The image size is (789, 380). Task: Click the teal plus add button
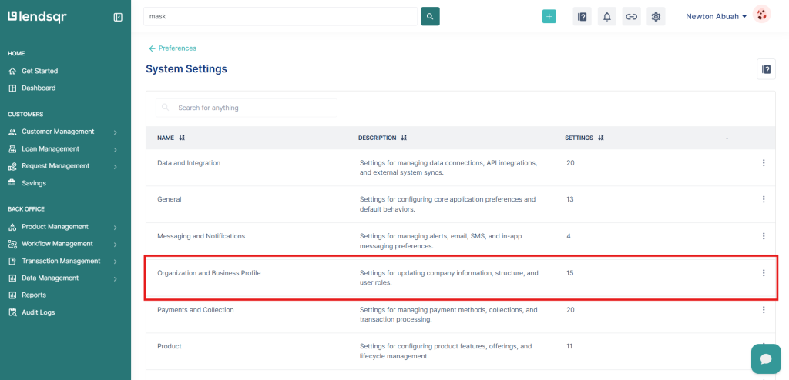(x=549, y=16)
